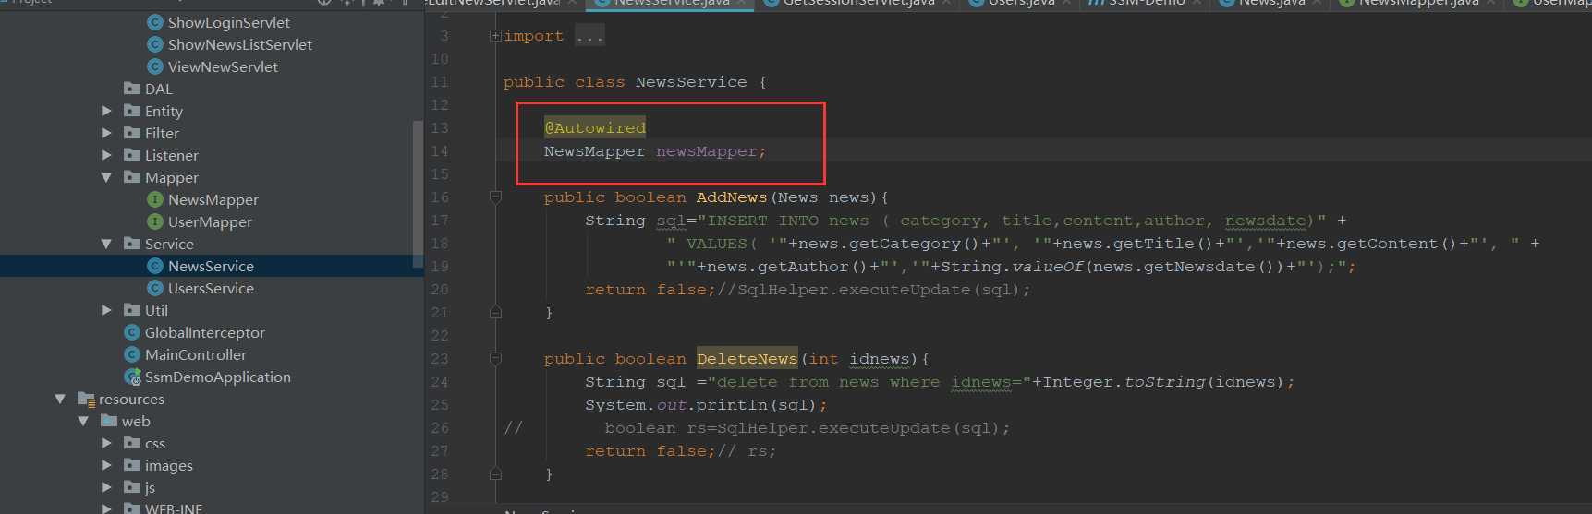Expand the Util package
This screenshot has width=1592, height=514.
coord(106,310)
